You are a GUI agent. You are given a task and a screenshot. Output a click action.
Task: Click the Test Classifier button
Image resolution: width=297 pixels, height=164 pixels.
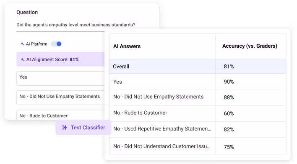coord(83,128)
